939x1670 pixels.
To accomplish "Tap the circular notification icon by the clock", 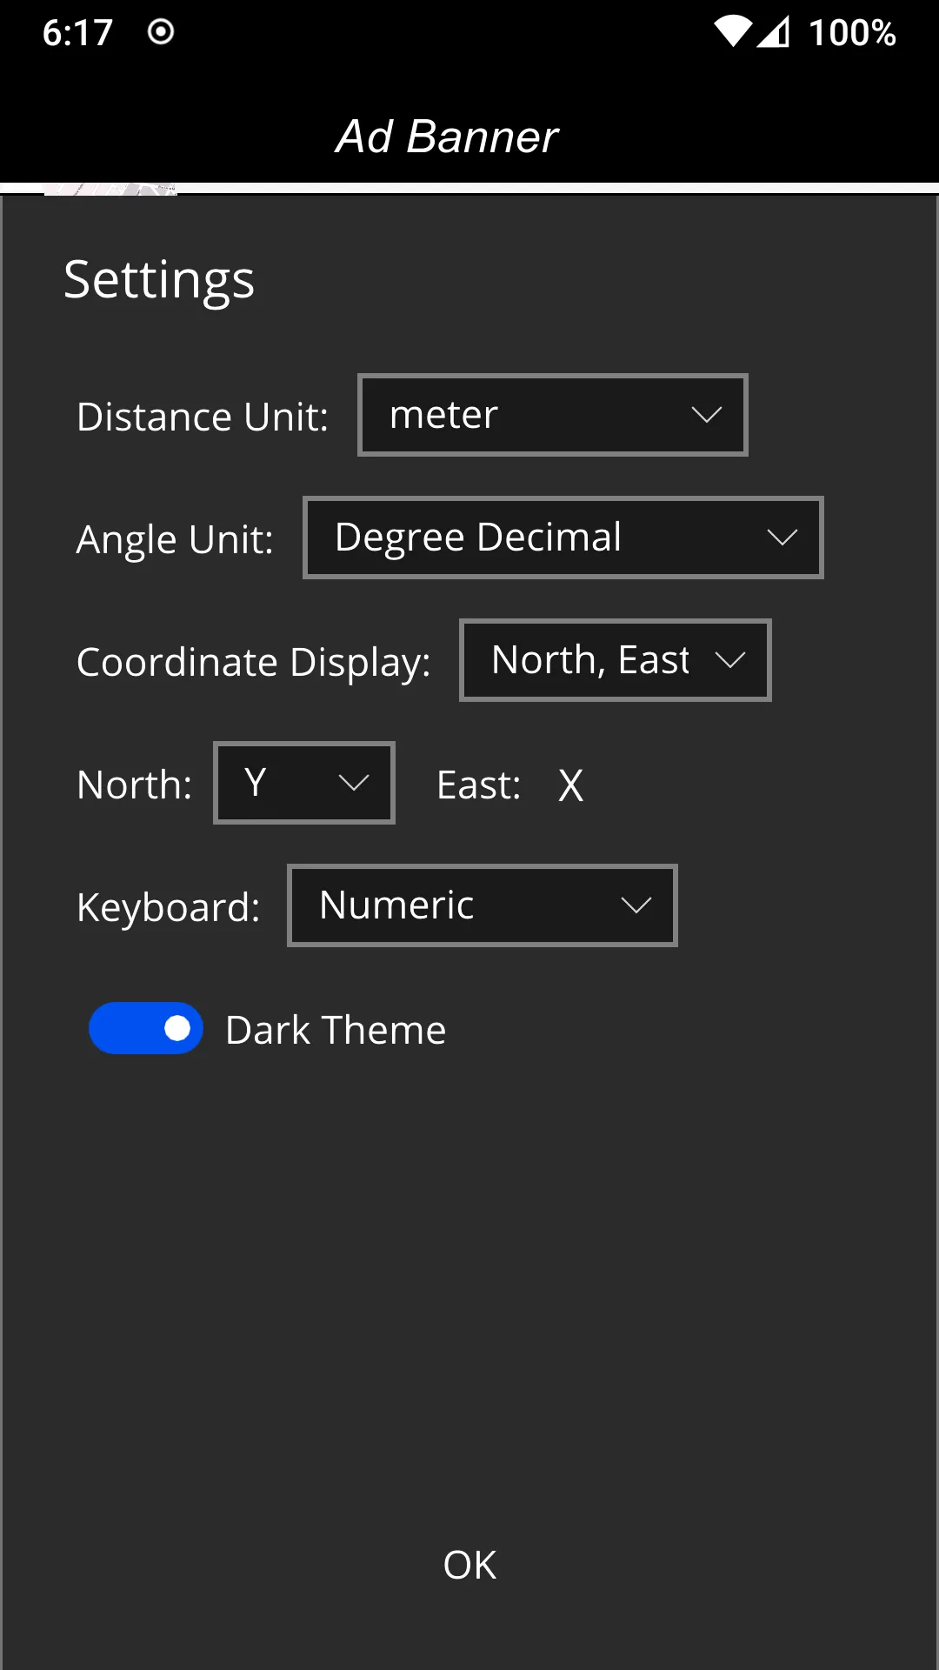I will (161, 32).
